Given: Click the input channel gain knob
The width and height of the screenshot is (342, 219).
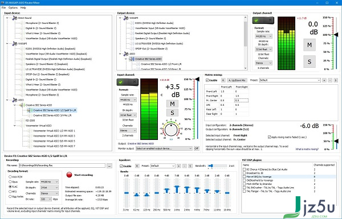Looking at the screenshot, I should pyautogui.click(x=171, y=130).
